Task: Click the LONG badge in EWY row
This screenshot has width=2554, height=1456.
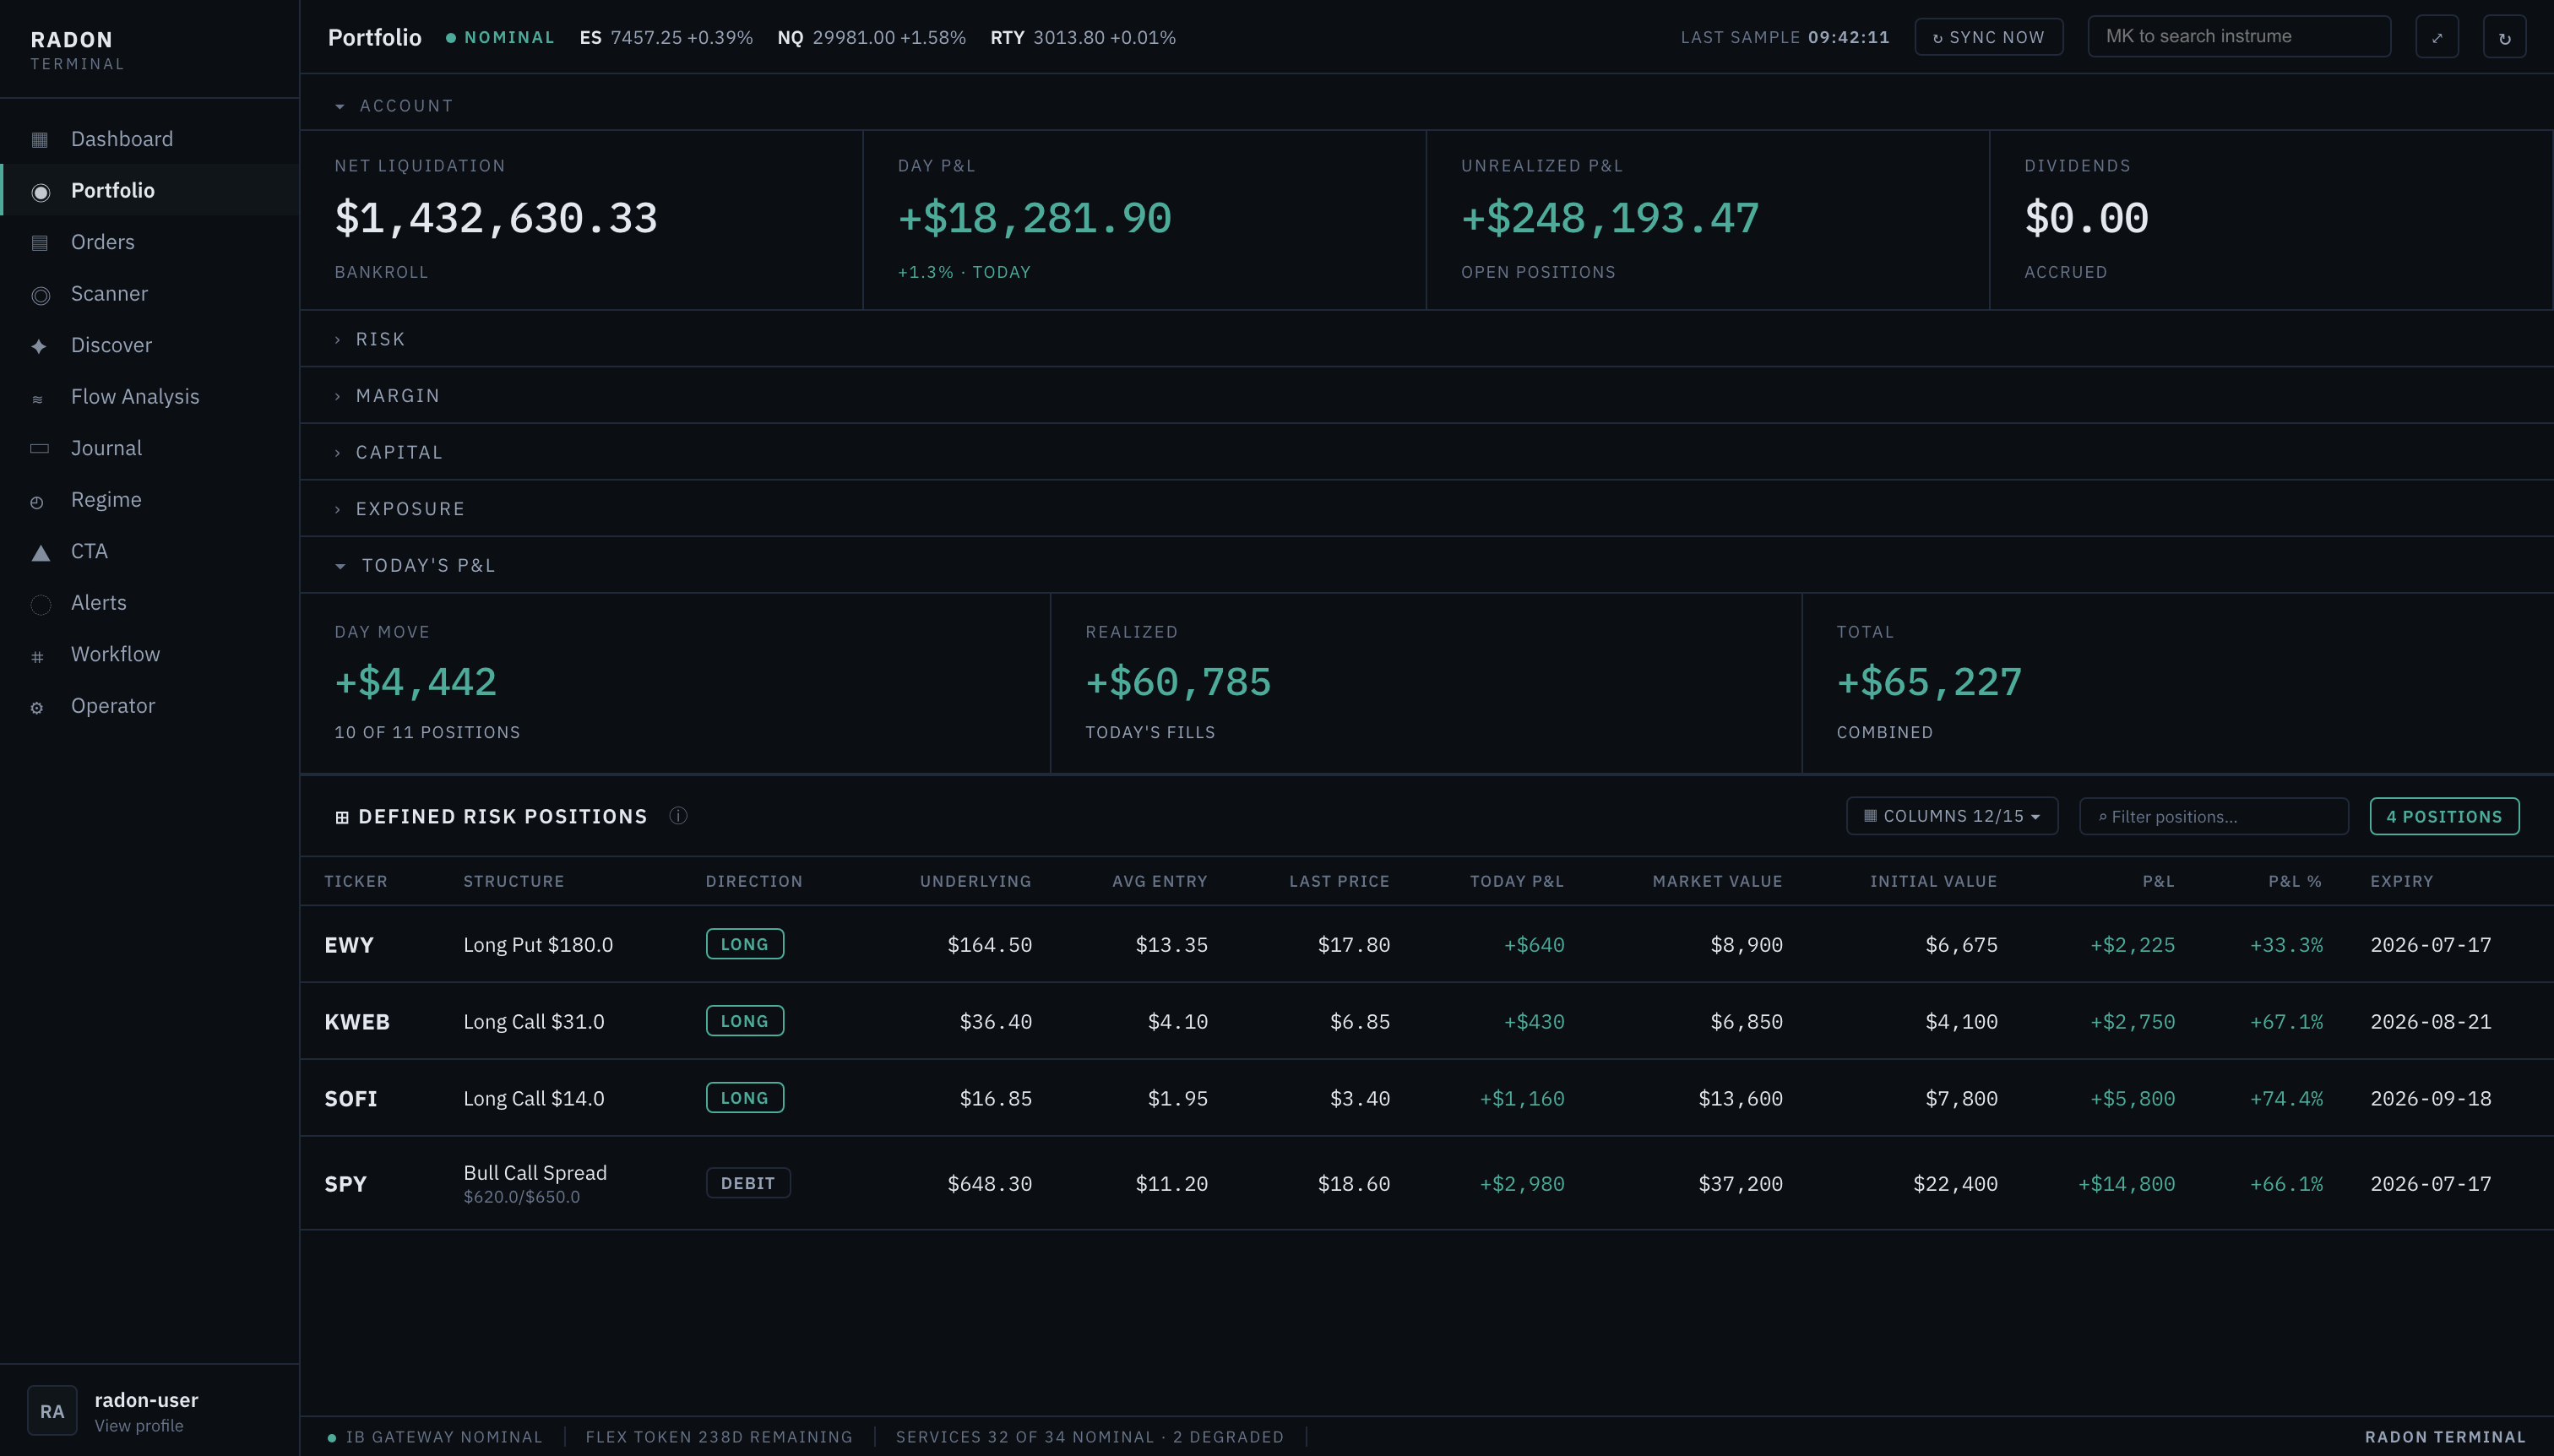Action: click(745, 944)
